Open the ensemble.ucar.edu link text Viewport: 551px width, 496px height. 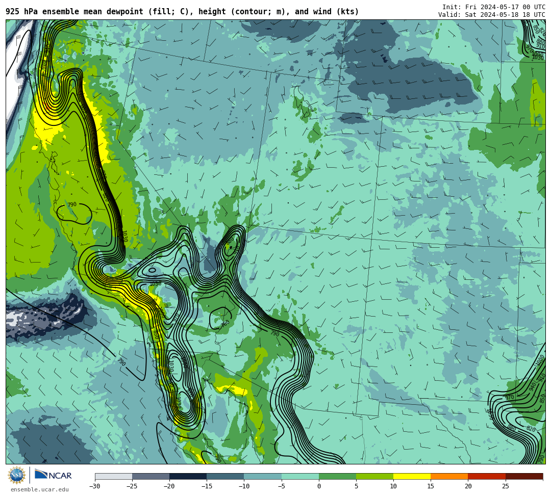pos(40,489)
